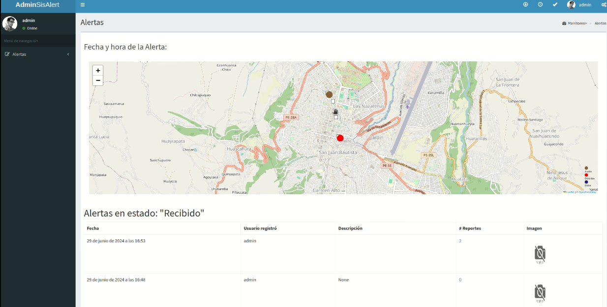Screen dimensions: 607x307
Task: Zoom in on the map
Action: [98, 71]
